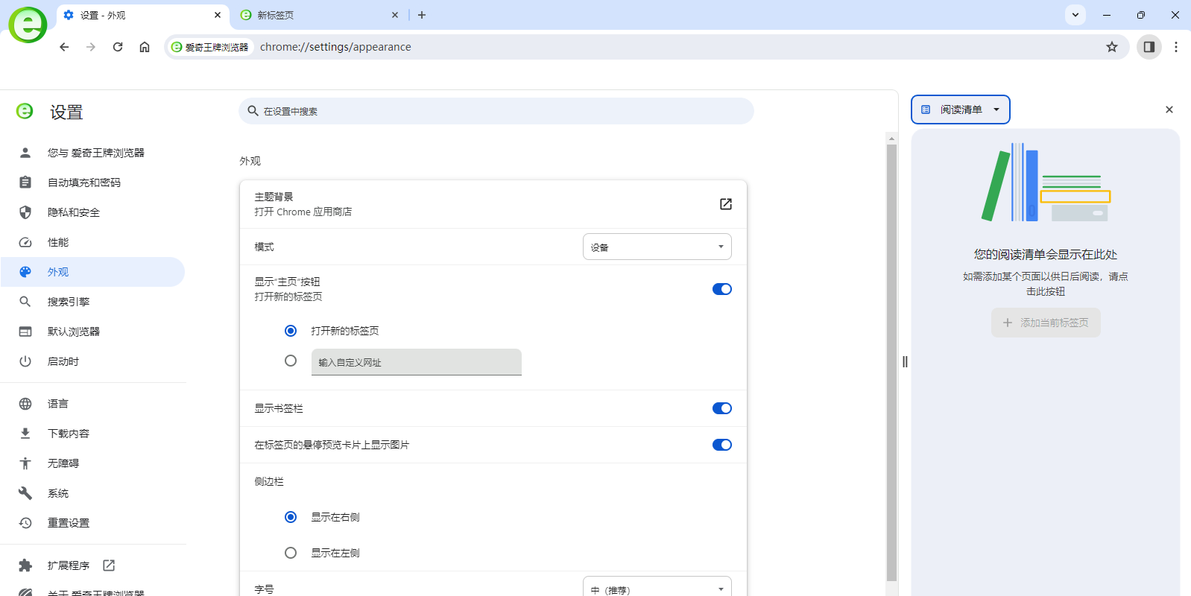
Task: Close the reading list side panel
Action: pyautogui.click(x=1169, y=110)
